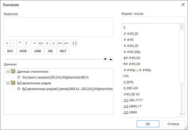
Task: Collapse the Данные статистики tree node
Action: pyautogui.click(x=7, y=72)
